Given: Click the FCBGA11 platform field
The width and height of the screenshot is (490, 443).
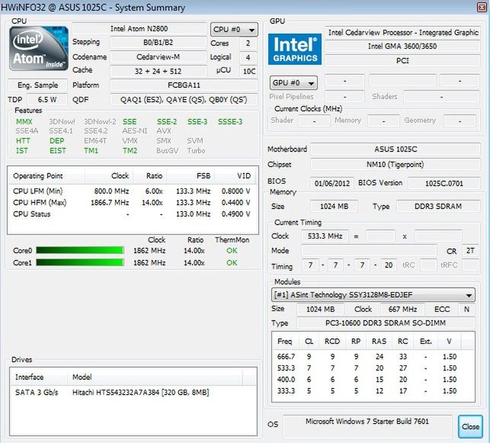Looking at the screenshot, I should 184,85.
